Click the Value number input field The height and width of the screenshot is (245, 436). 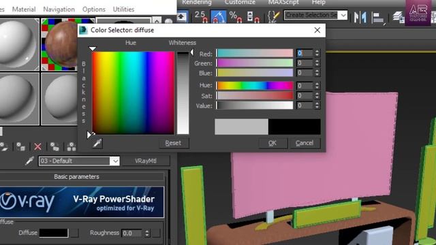pyautogui.click(x=305, y=105)
